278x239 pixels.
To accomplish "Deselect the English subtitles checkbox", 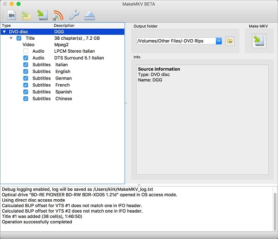I will pos(26,72).
